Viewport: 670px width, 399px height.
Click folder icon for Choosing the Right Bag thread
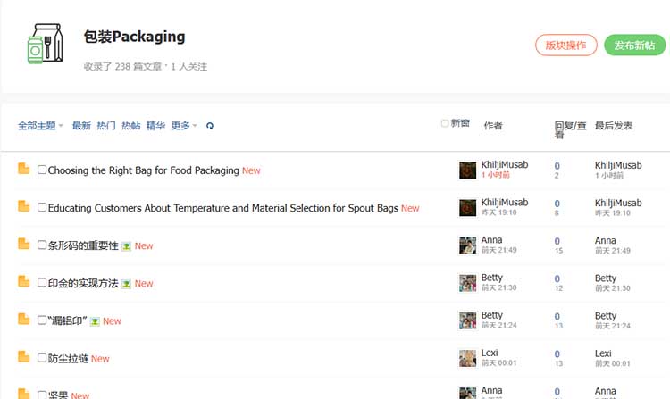tap(24, 170)
